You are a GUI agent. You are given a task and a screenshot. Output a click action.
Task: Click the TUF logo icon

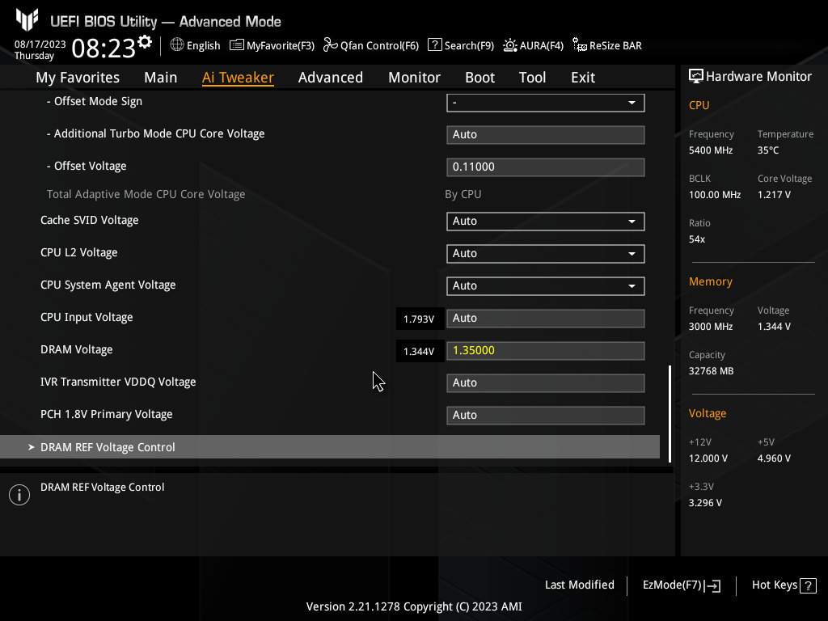[27, 19]
